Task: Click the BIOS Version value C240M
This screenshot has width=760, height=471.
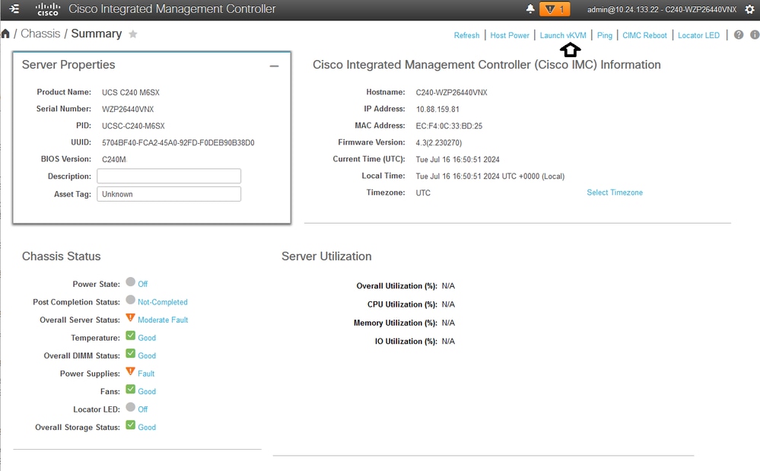Action: coord(114,159)
